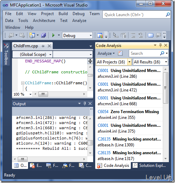Open the Toolbox side panel
Image resolution: width=175 pixels, height=183 pixels.
pos(6,54)
